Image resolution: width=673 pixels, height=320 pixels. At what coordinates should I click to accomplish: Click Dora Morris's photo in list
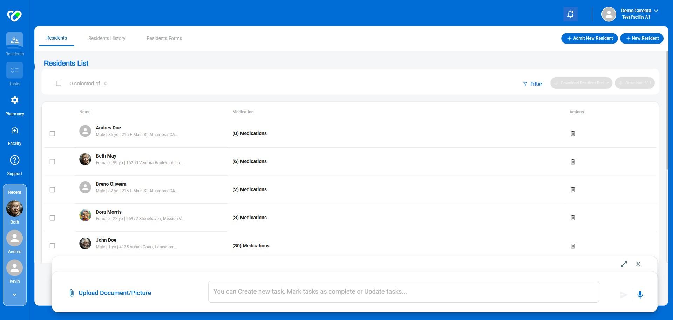pos(85,215)
